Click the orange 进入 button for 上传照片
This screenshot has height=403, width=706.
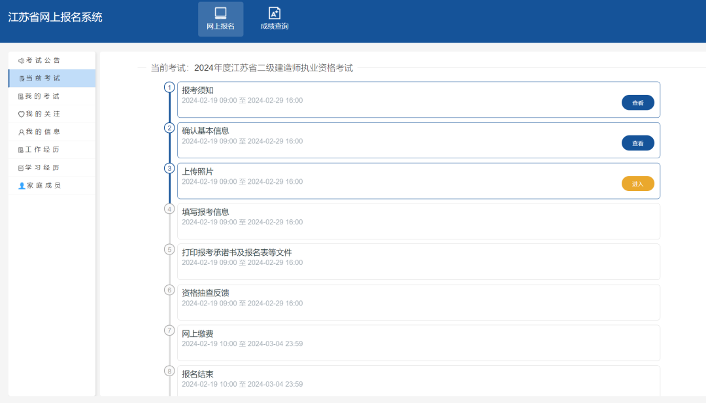[x=637, y=183]
